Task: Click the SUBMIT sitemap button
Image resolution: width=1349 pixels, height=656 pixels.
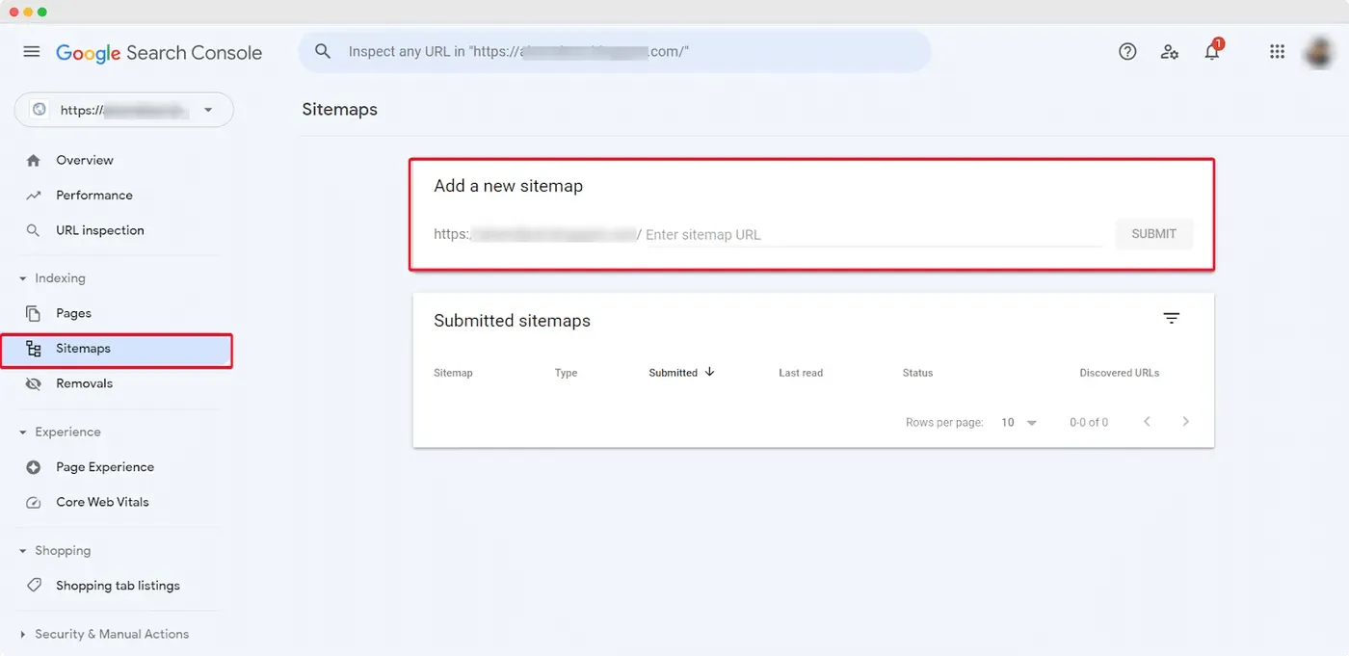Action: pos(1153,234)
